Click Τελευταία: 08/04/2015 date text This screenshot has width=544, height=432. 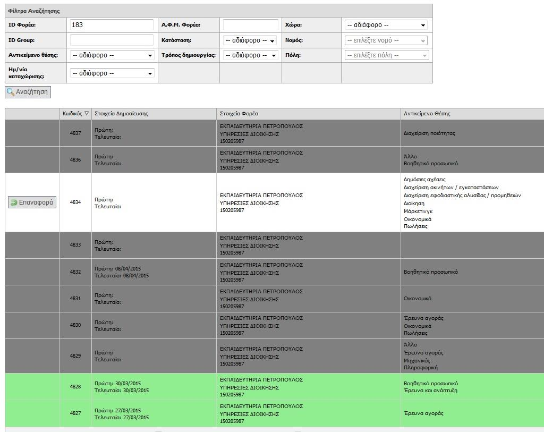(122, 275)
